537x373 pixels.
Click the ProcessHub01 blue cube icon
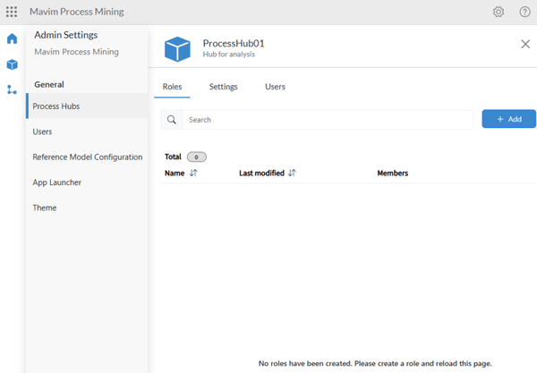click(x=177, y=48)
